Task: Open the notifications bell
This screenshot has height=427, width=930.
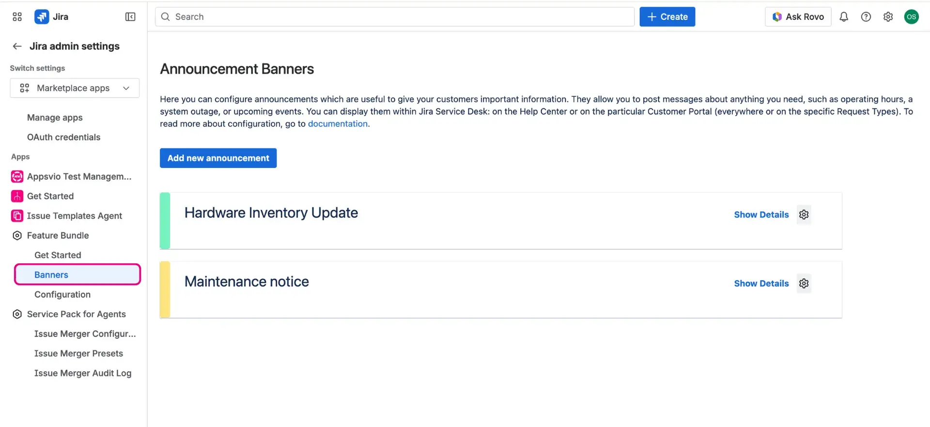Action: (844, 17)
